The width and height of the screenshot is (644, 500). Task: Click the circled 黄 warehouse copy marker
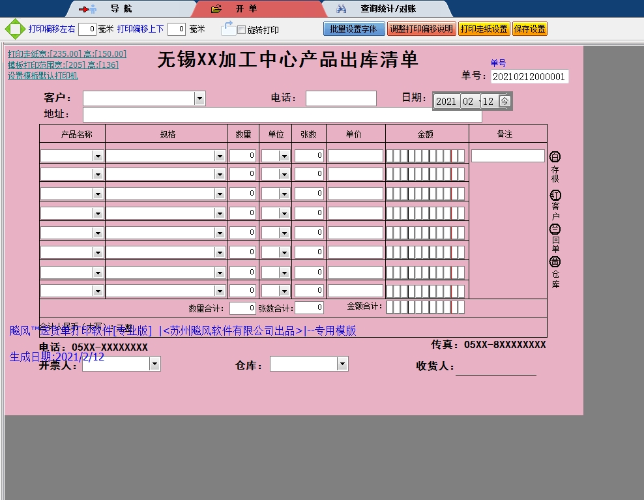[555, 262]
